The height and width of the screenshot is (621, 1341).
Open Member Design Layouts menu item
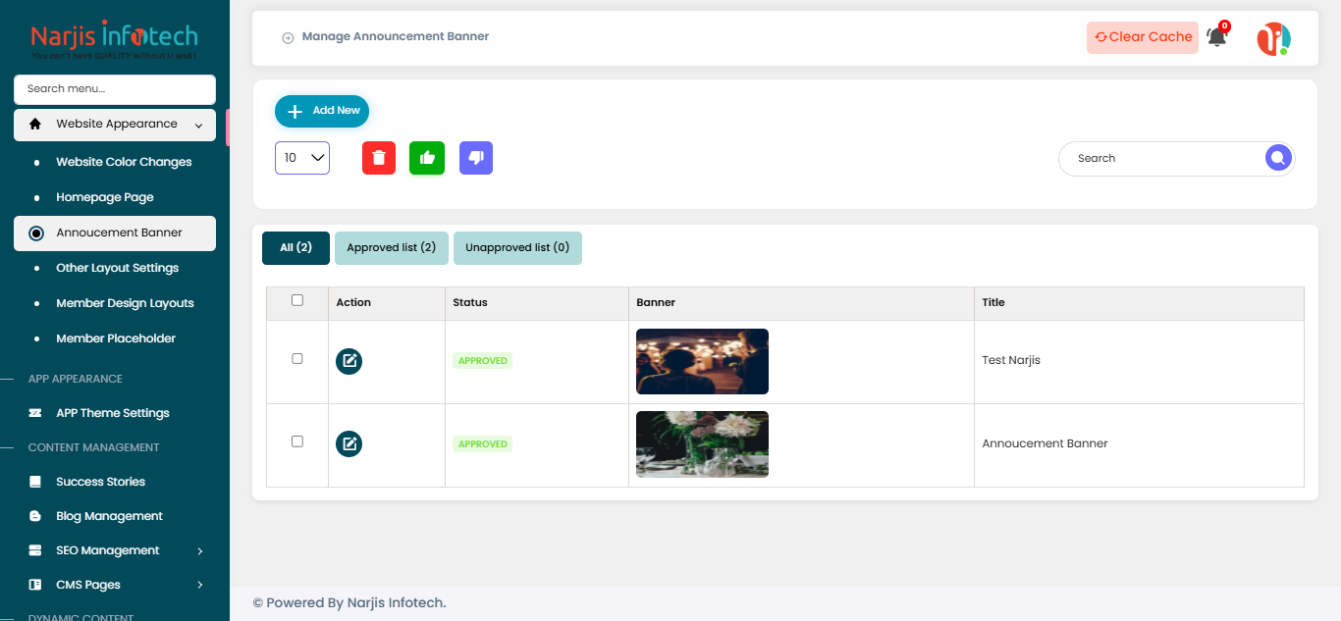pyautogui.click(x=125, y=303)
